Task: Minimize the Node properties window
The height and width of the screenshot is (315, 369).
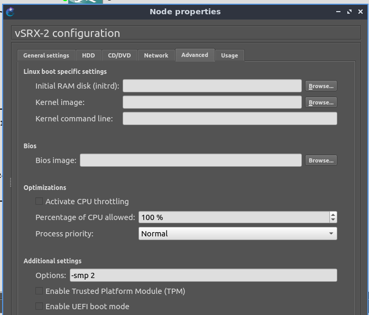Action: click(x=338, y=12)
